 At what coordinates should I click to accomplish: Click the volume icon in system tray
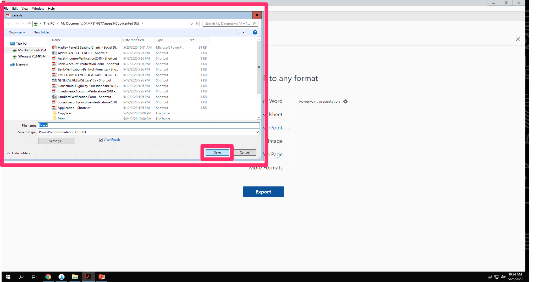503,277
